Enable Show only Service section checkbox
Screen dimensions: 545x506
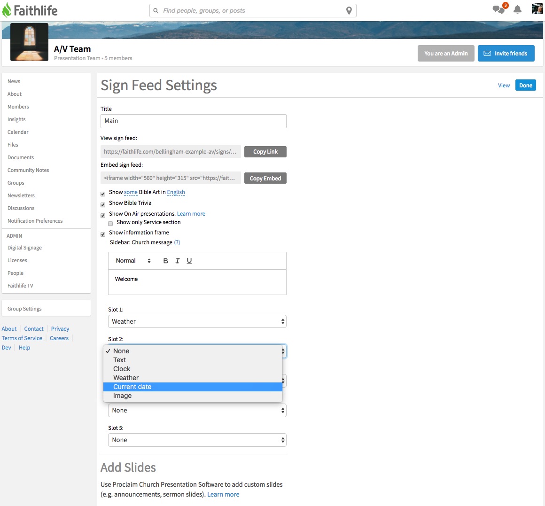(110, 224)
